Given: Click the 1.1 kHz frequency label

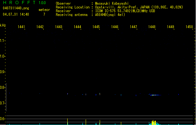Looking at the screenshot, I should [x=2, y=41].
